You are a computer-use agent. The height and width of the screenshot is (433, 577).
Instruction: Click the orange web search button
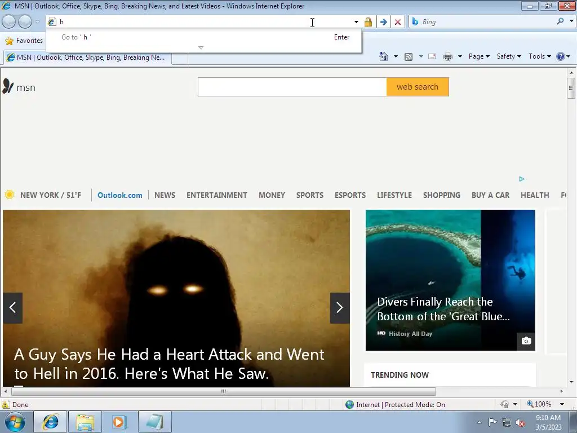[418, 87]
